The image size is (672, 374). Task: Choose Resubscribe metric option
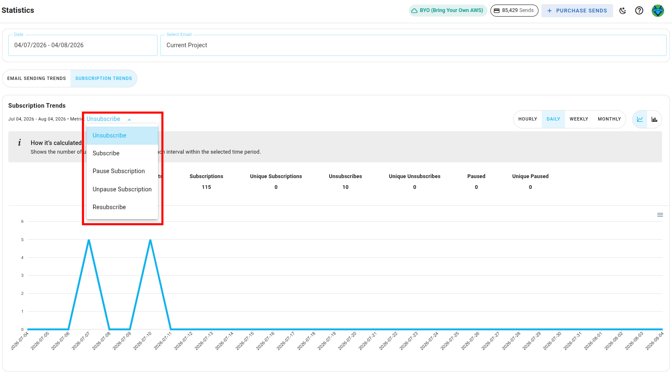tap(122, 208)
